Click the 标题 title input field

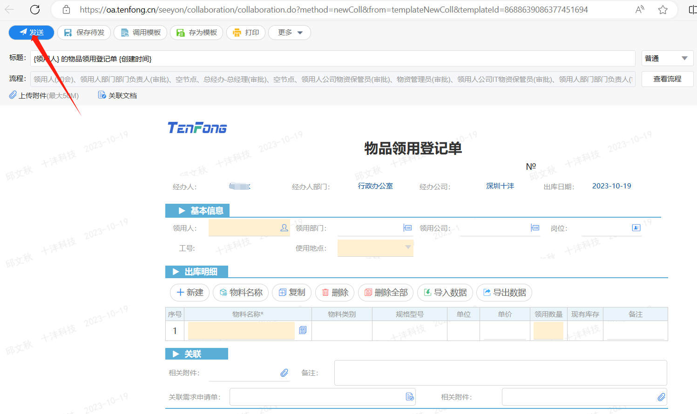(x=333, y=59)
